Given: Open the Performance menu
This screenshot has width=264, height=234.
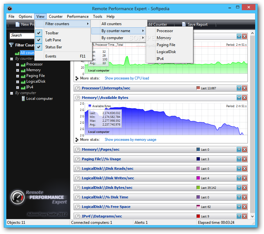Looking at the screenshot, I should 78,17.
